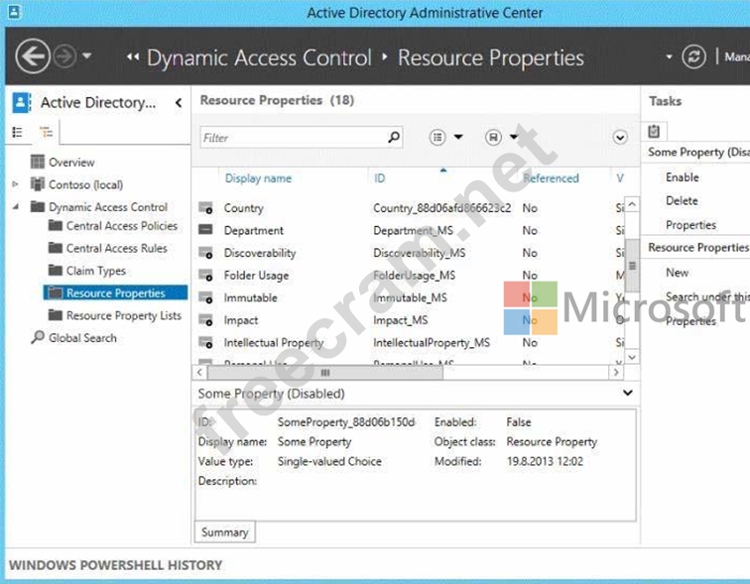Image resolution: width=750 pixels, height=584 pixels.
Task: Collapse Dynamic Access Control node
Action: coord(16,206)
